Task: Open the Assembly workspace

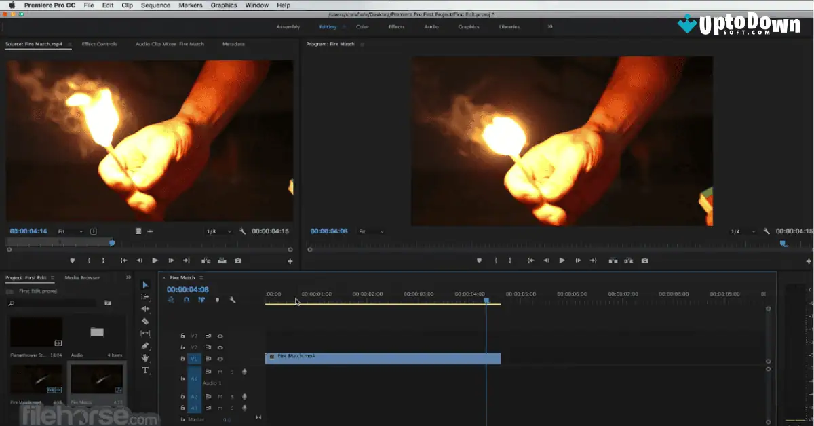Action: click(288, 27)
